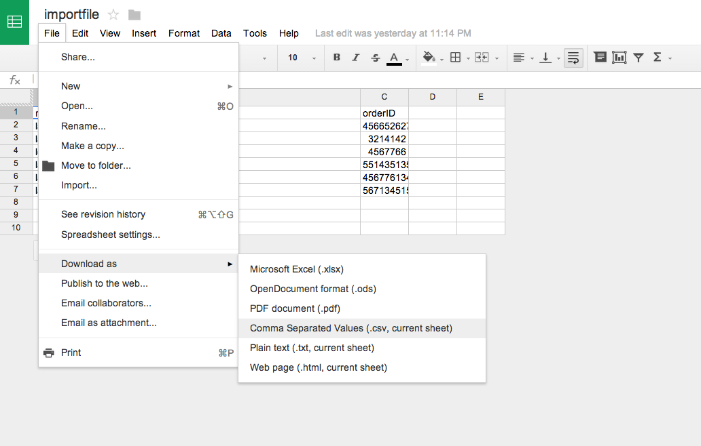Select See revision history
The width and height of the screenshot is (701, 446).
pyautogui.click(x=139, y=214)
